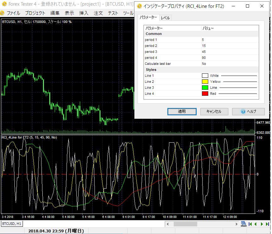This screenshot has width=272, height=234.
Task: Click the indicator properties dialog title icon
Action: coord(139,6)
